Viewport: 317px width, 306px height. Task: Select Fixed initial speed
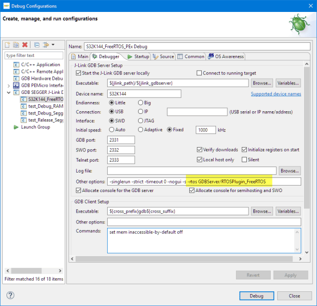(x=170, y=130)
